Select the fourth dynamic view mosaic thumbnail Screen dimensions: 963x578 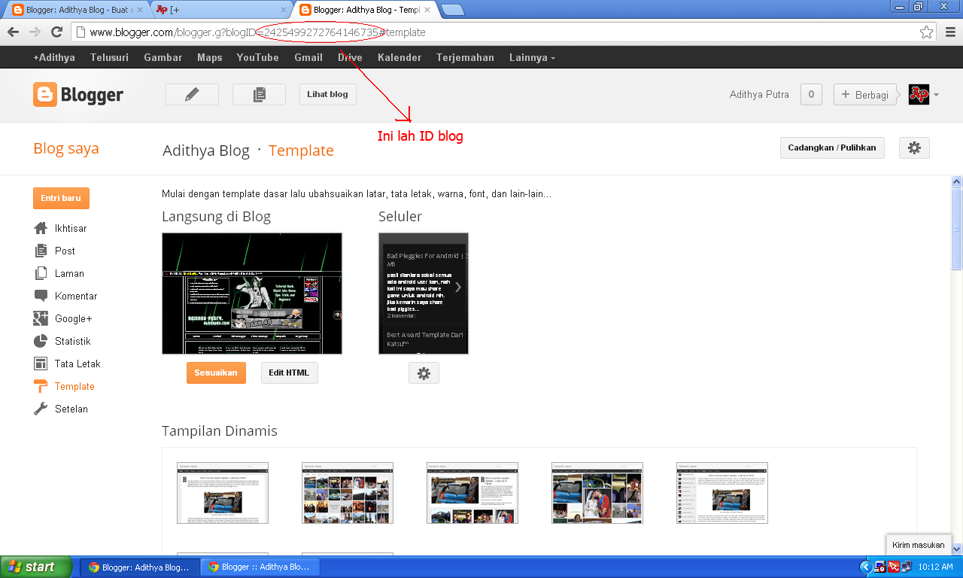tap(597, 493)
